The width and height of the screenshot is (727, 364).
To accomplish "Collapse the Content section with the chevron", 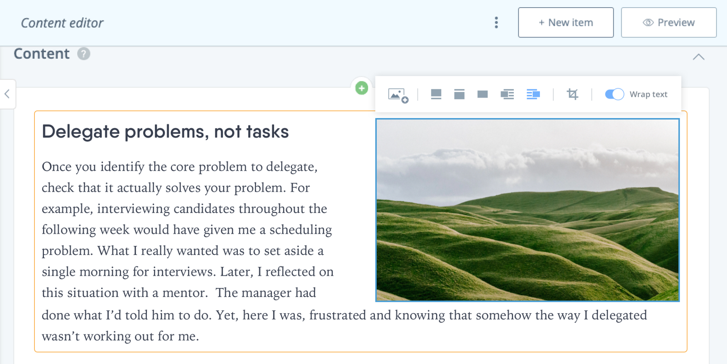I will tap(699, 57).
